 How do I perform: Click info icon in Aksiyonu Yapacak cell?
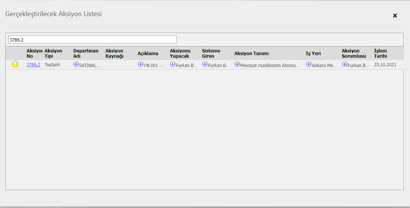pos(173,64)
